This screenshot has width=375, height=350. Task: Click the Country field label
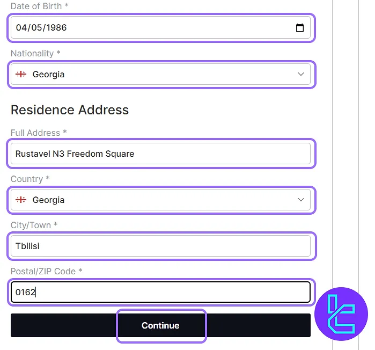pos(30,179)
